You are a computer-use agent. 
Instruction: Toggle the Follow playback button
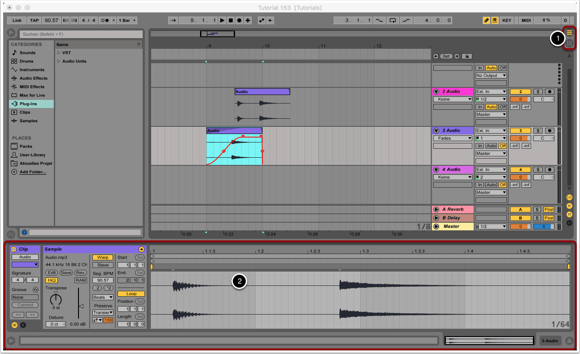coord(173,20)
